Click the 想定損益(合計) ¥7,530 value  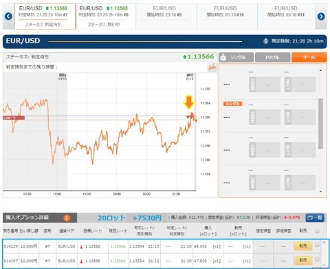pos(243,218)
